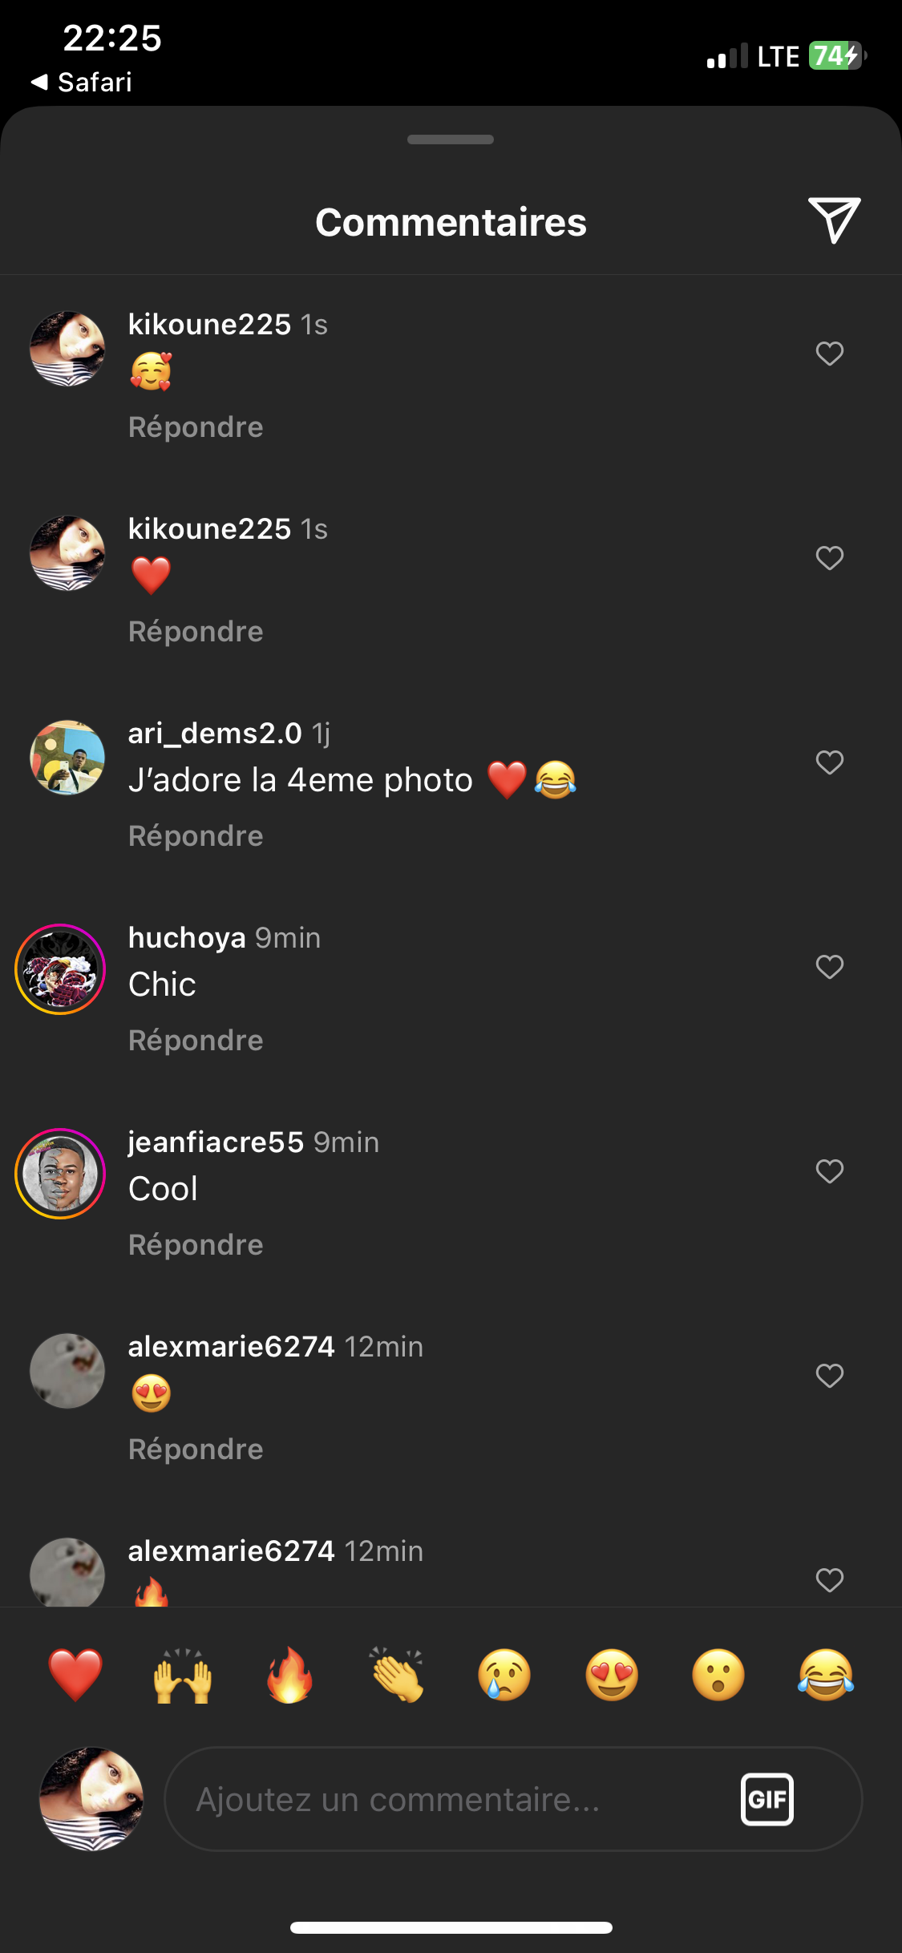
Task: Go back to Safari
Action: pos(82,82)
